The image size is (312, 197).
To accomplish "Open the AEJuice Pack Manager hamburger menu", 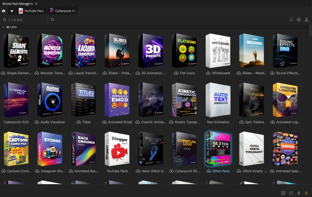I will [36, 4].
